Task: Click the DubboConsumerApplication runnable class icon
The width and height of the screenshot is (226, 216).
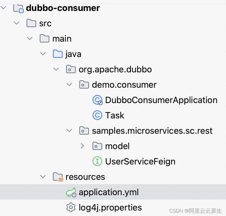Action: pos(98,100)
